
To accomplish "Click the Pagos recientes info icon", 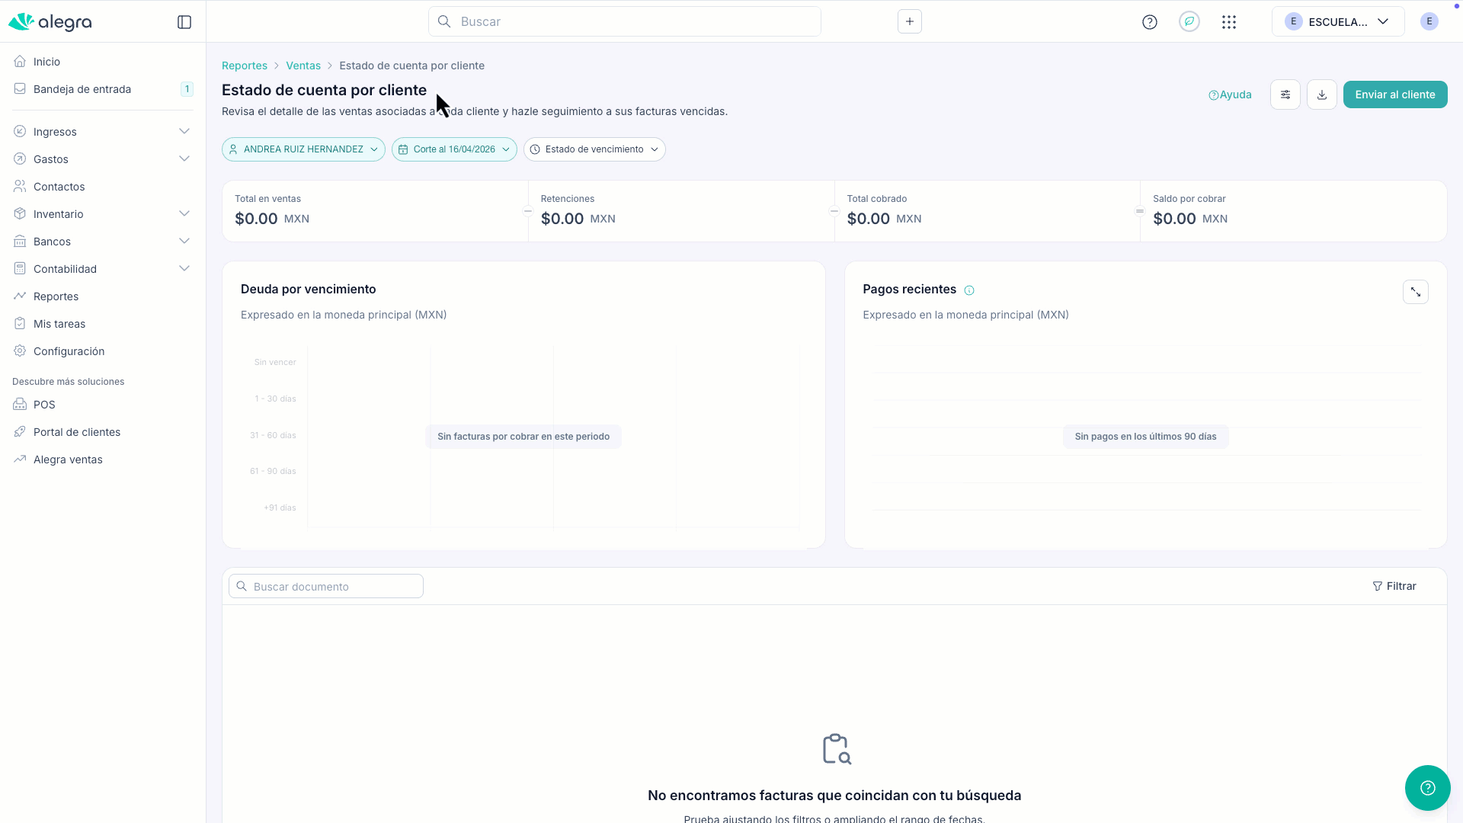I will pos(969,290).
